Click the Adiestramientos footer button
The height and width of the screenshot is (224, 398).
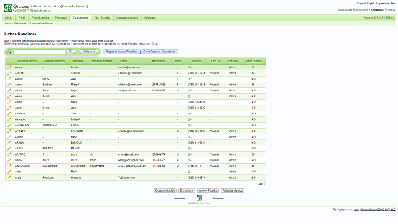(233, 190)
